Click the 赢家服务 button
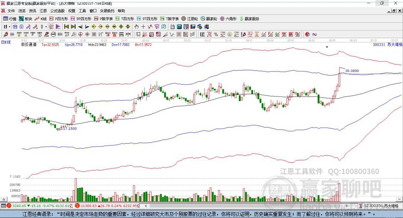The image size is (403, 218). [x=249, y=19]
